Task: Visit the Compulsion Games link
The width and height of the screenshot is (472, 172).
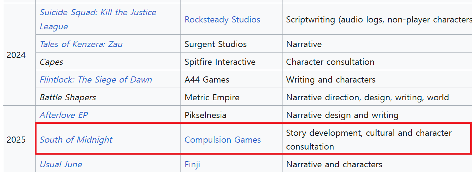Action: (223, 139)
